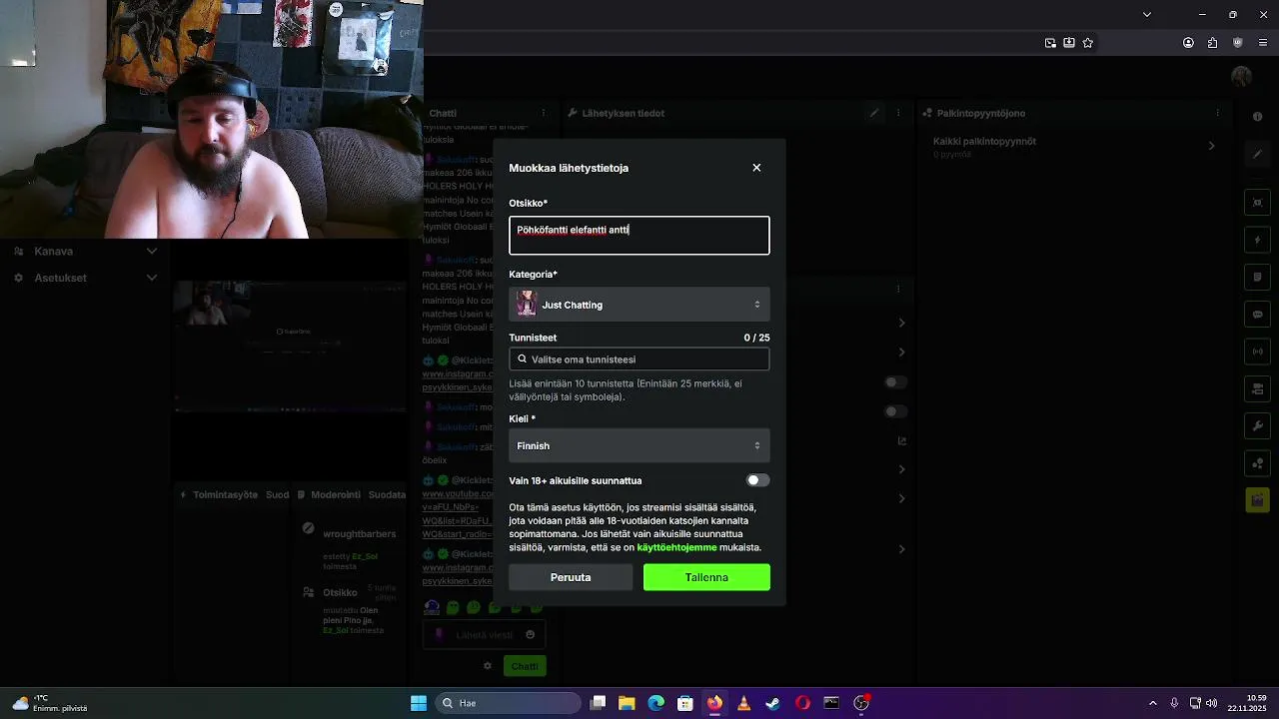Expand the Kanava sidebar section
The width and height of the screenshot is (1279, 719).
(x=86, y=252)
